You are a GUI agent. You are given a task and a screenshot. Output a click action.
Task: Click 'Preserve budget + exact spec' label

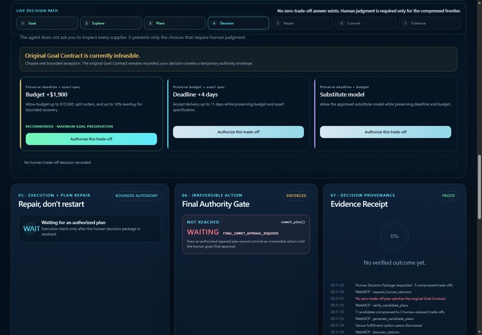pyautogui.click(x=199, y=87)
